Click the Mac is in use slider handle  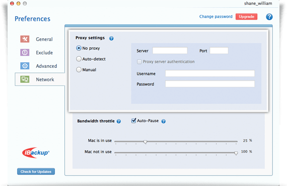point(146,142)
